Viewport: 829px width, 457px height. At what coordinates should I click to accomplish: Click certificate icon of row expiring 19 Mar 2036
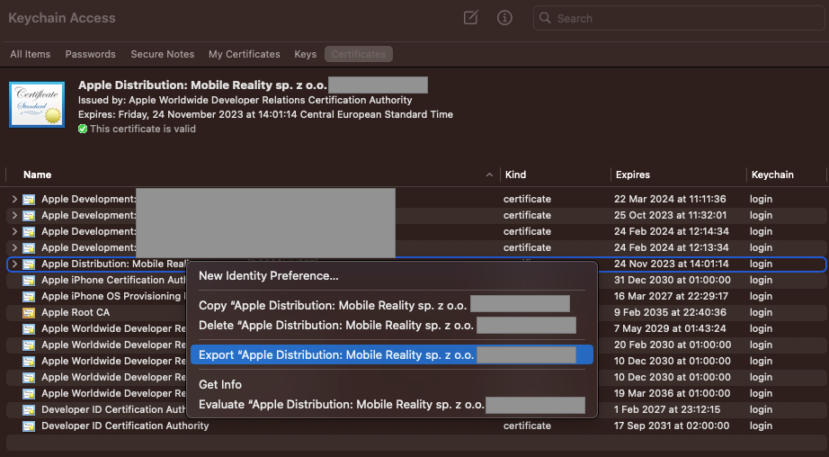(29, 394)
